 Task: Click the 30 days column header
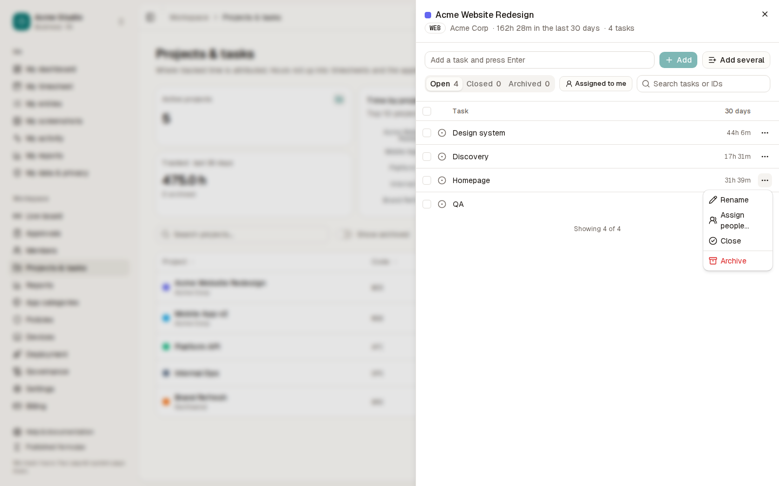tap(738, 111)
